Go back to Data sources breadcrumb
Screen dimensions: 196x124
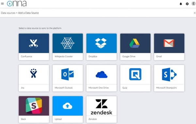tap(8, 13)
